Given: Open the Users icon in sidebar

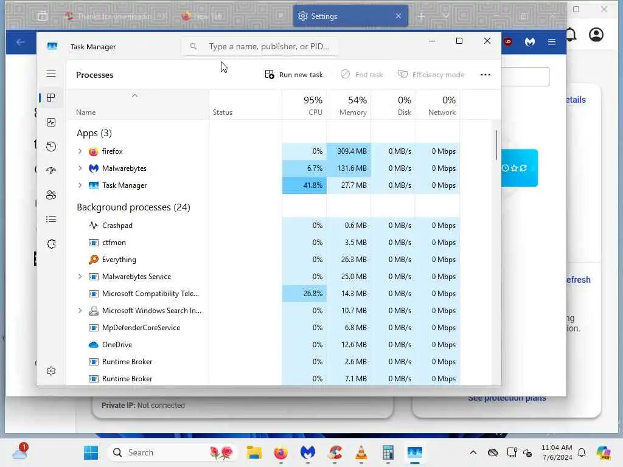Looking at the screenshot, I should [x=51, y=195].
